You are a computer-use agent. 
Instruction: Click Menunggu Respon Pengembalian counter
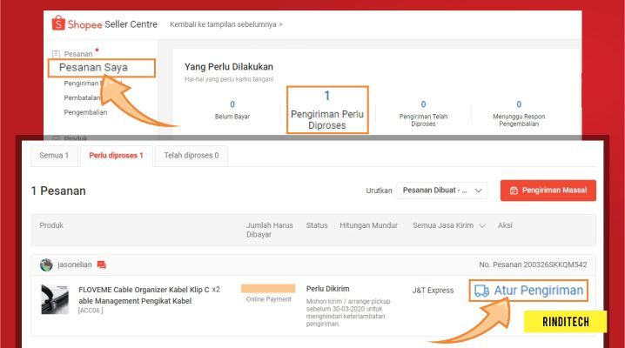(519, 113)
